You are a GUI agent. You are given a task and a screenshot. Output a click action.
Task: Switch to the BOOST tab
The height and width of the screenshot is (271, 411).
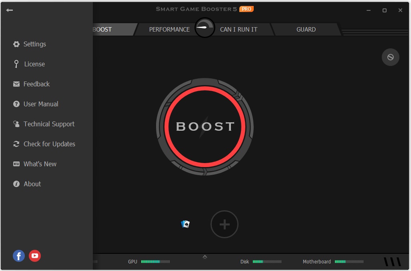click(114, 29)
